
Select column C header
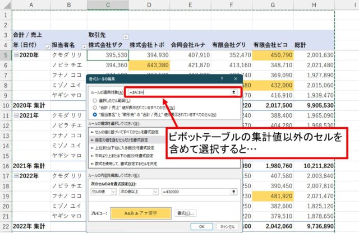108,5
